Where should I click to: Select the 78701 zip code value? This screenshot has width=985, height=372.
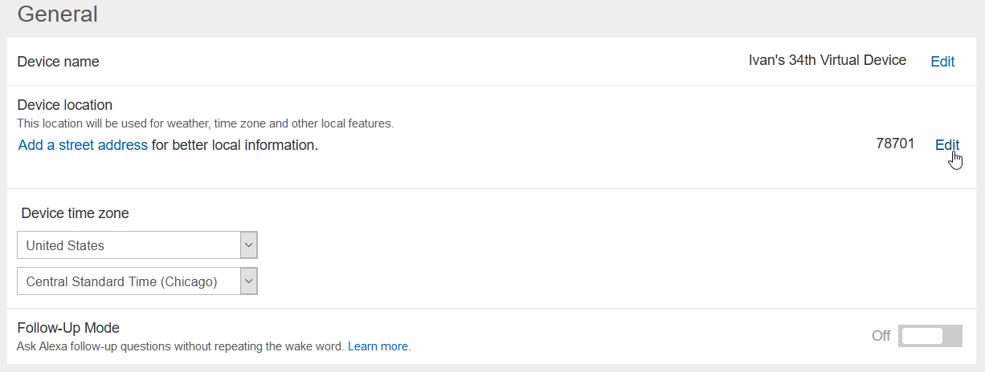pyautogui.click(x=895, y=144)
